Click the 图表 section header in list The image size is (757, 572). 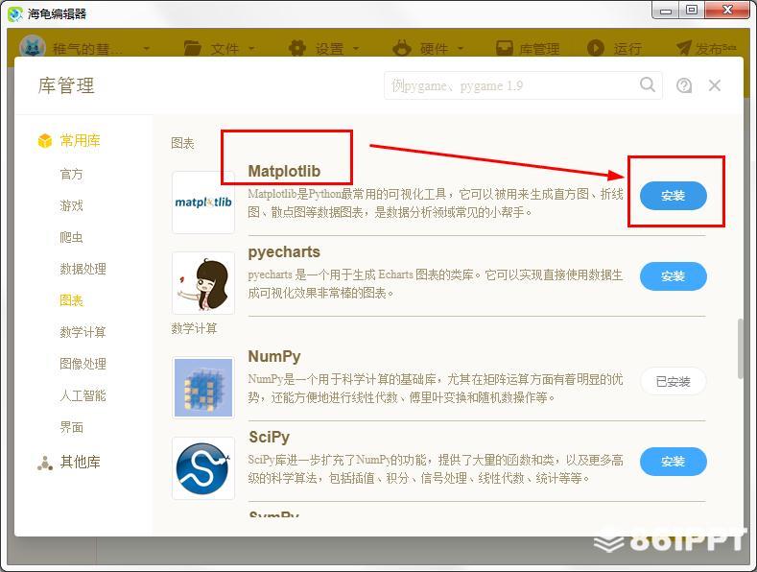[x=182, y=144]
